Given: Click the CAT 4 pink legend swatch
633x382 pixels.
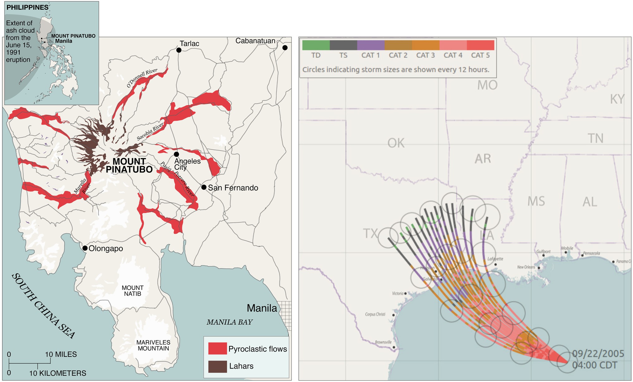Looking at the screenshot, I should point(453,45).
